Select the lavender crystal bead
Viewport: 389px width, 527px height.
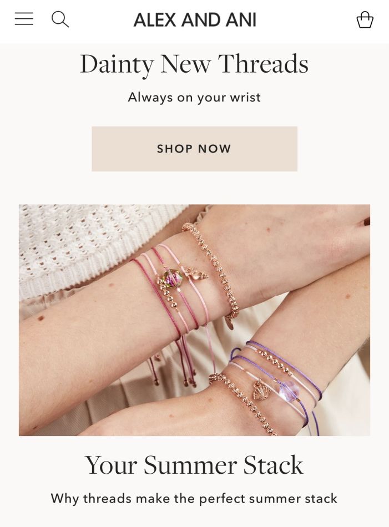coord(289,391)
